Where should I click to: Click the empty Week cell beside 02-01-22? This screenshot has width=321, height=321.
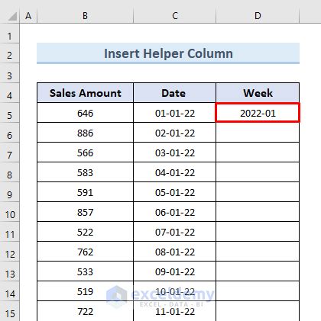258,133
